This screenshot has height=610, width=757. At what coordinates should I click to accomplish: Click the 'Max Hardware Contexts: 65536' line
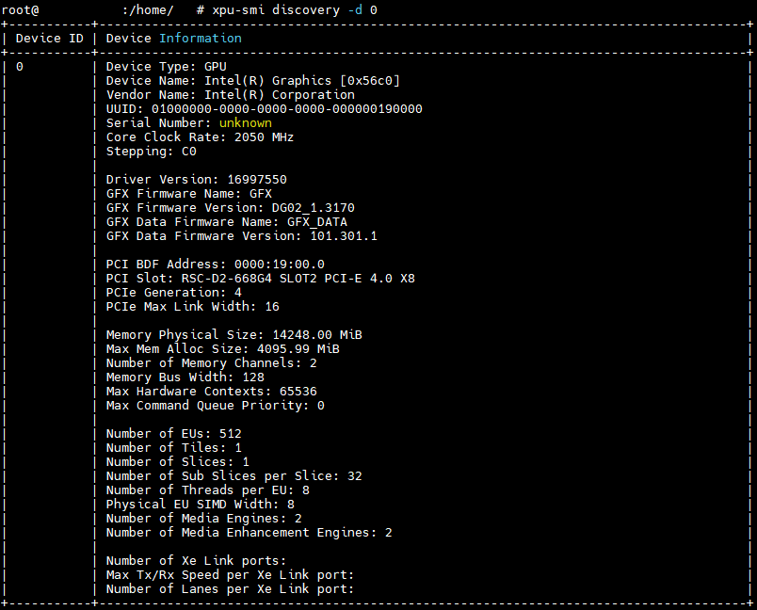point(211,392)
